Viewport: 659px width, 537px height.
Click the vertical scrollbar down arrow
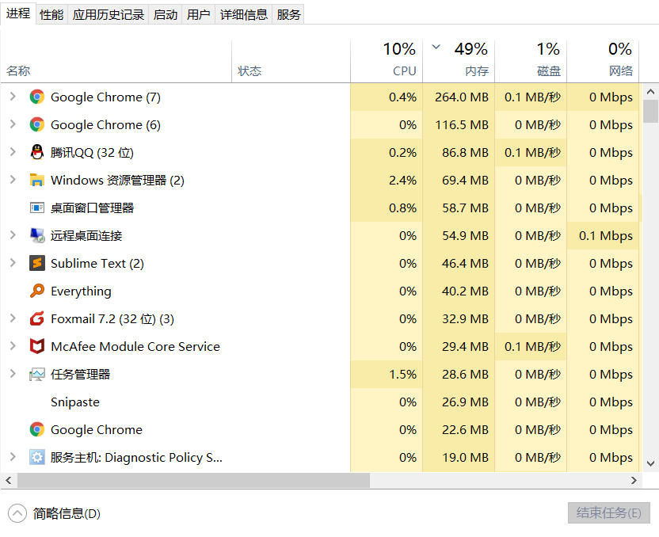pos(650,463)
